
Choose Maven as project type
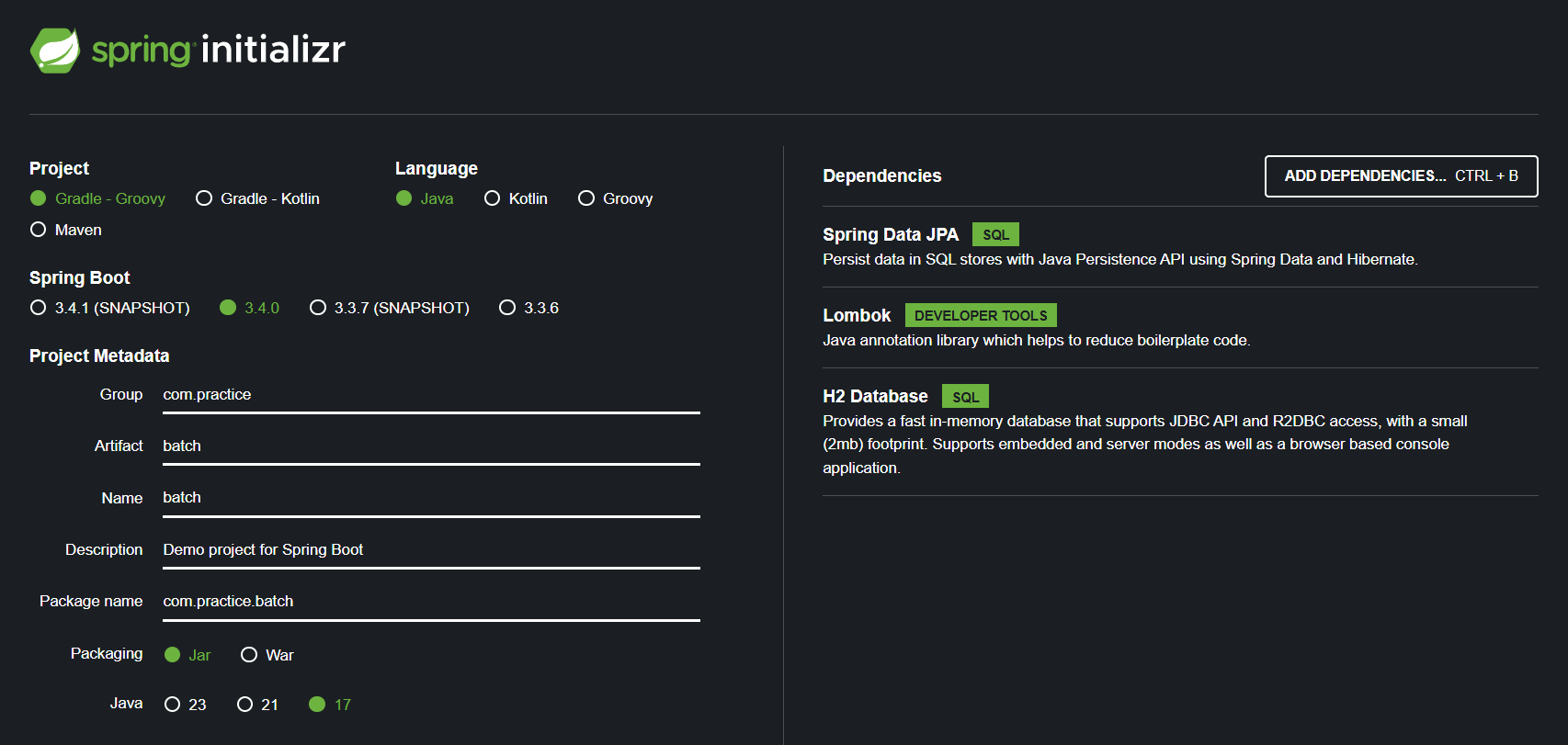[x=65, y=230]
